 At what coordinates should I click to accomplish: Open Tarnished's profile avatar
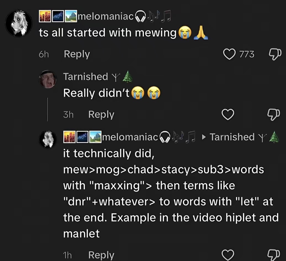point(48,79)
